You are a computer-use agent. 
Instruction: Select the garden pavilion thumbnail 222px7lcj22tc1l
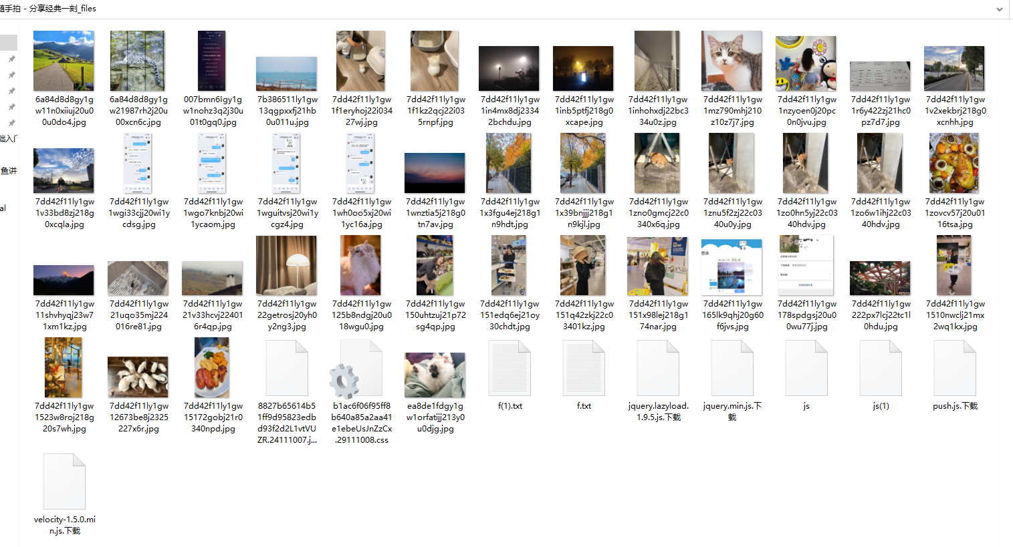click(880, 278)
